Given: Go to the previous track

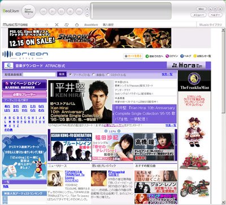Looking at the screenshot, I should [44, 11].
